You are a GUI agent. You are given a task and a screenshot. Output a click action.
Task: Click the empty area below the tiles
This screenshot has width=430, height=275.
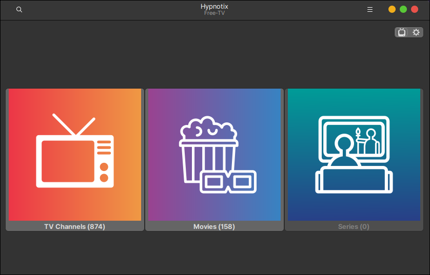[214, 253]
